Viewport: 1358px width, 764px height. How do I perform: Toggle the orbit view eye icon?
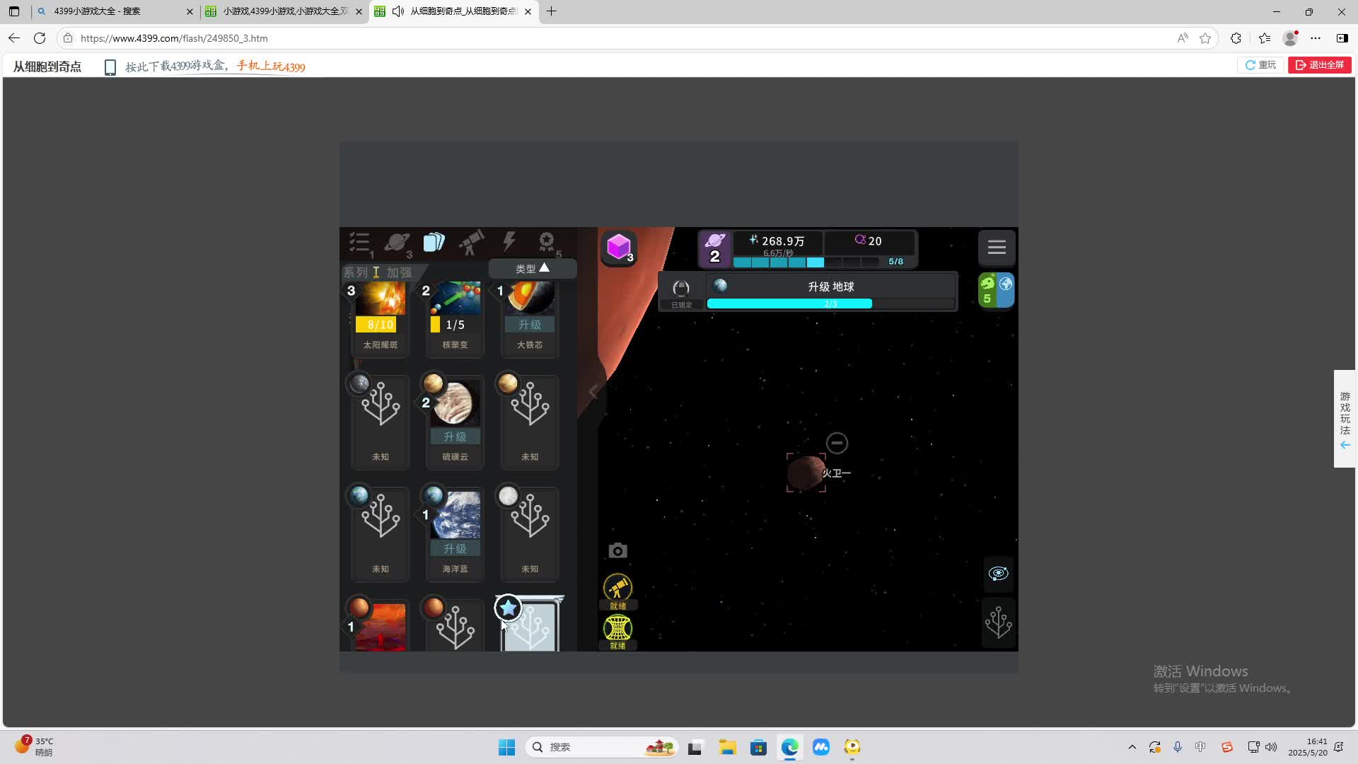pyautogui.click(x=998, y=573)
